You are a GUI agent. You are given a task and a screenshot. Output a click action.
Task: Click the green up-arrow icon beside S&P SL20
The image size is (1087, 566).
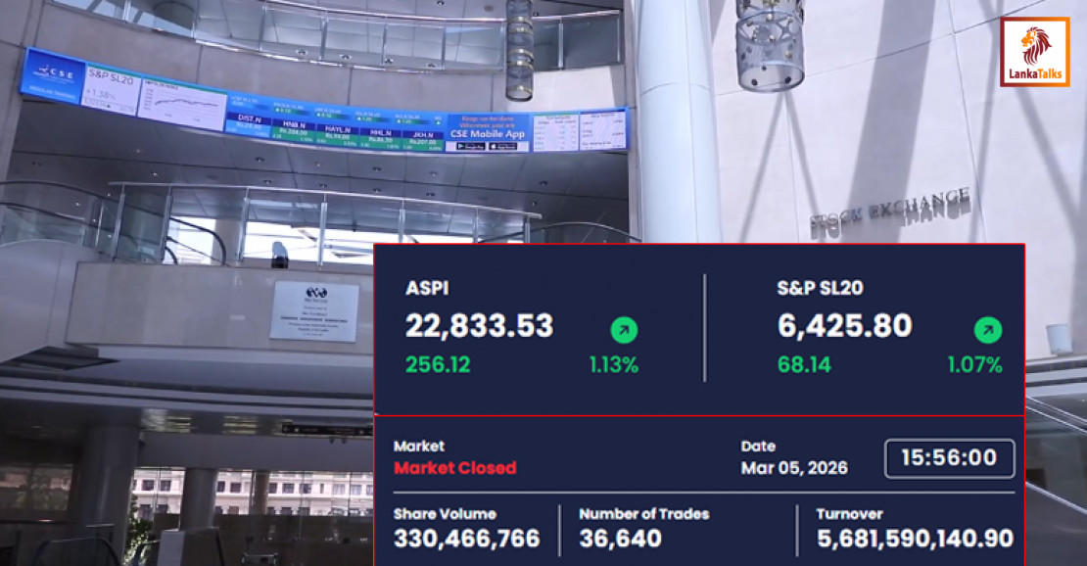(988, 332)
